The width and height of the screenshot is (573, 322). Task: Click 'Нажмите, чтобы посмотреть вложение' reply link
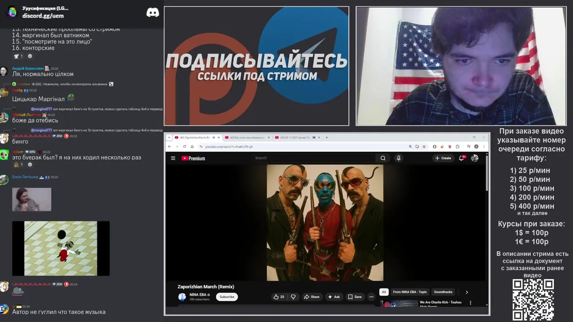pos(75,84)
